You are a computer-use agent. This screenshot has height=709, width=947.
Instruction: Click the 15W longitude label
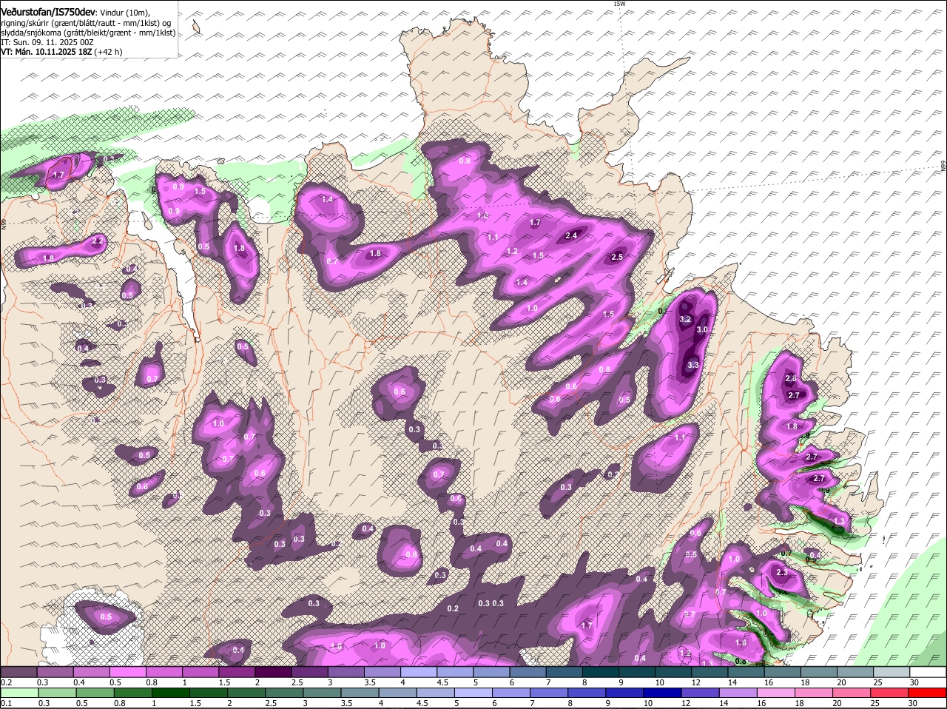(x=619, y=4)
